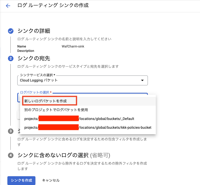Click the step 2 number icon
The image size is (200, 185).
click(x=11, y=58)
